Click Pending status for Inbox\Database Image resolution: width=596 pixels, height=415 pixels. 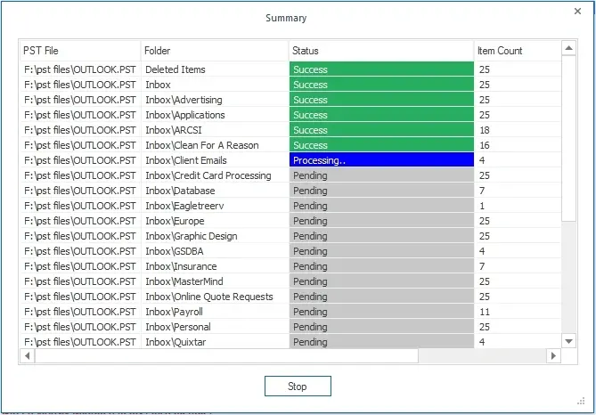pyautogui.click(x=381, y=191)
